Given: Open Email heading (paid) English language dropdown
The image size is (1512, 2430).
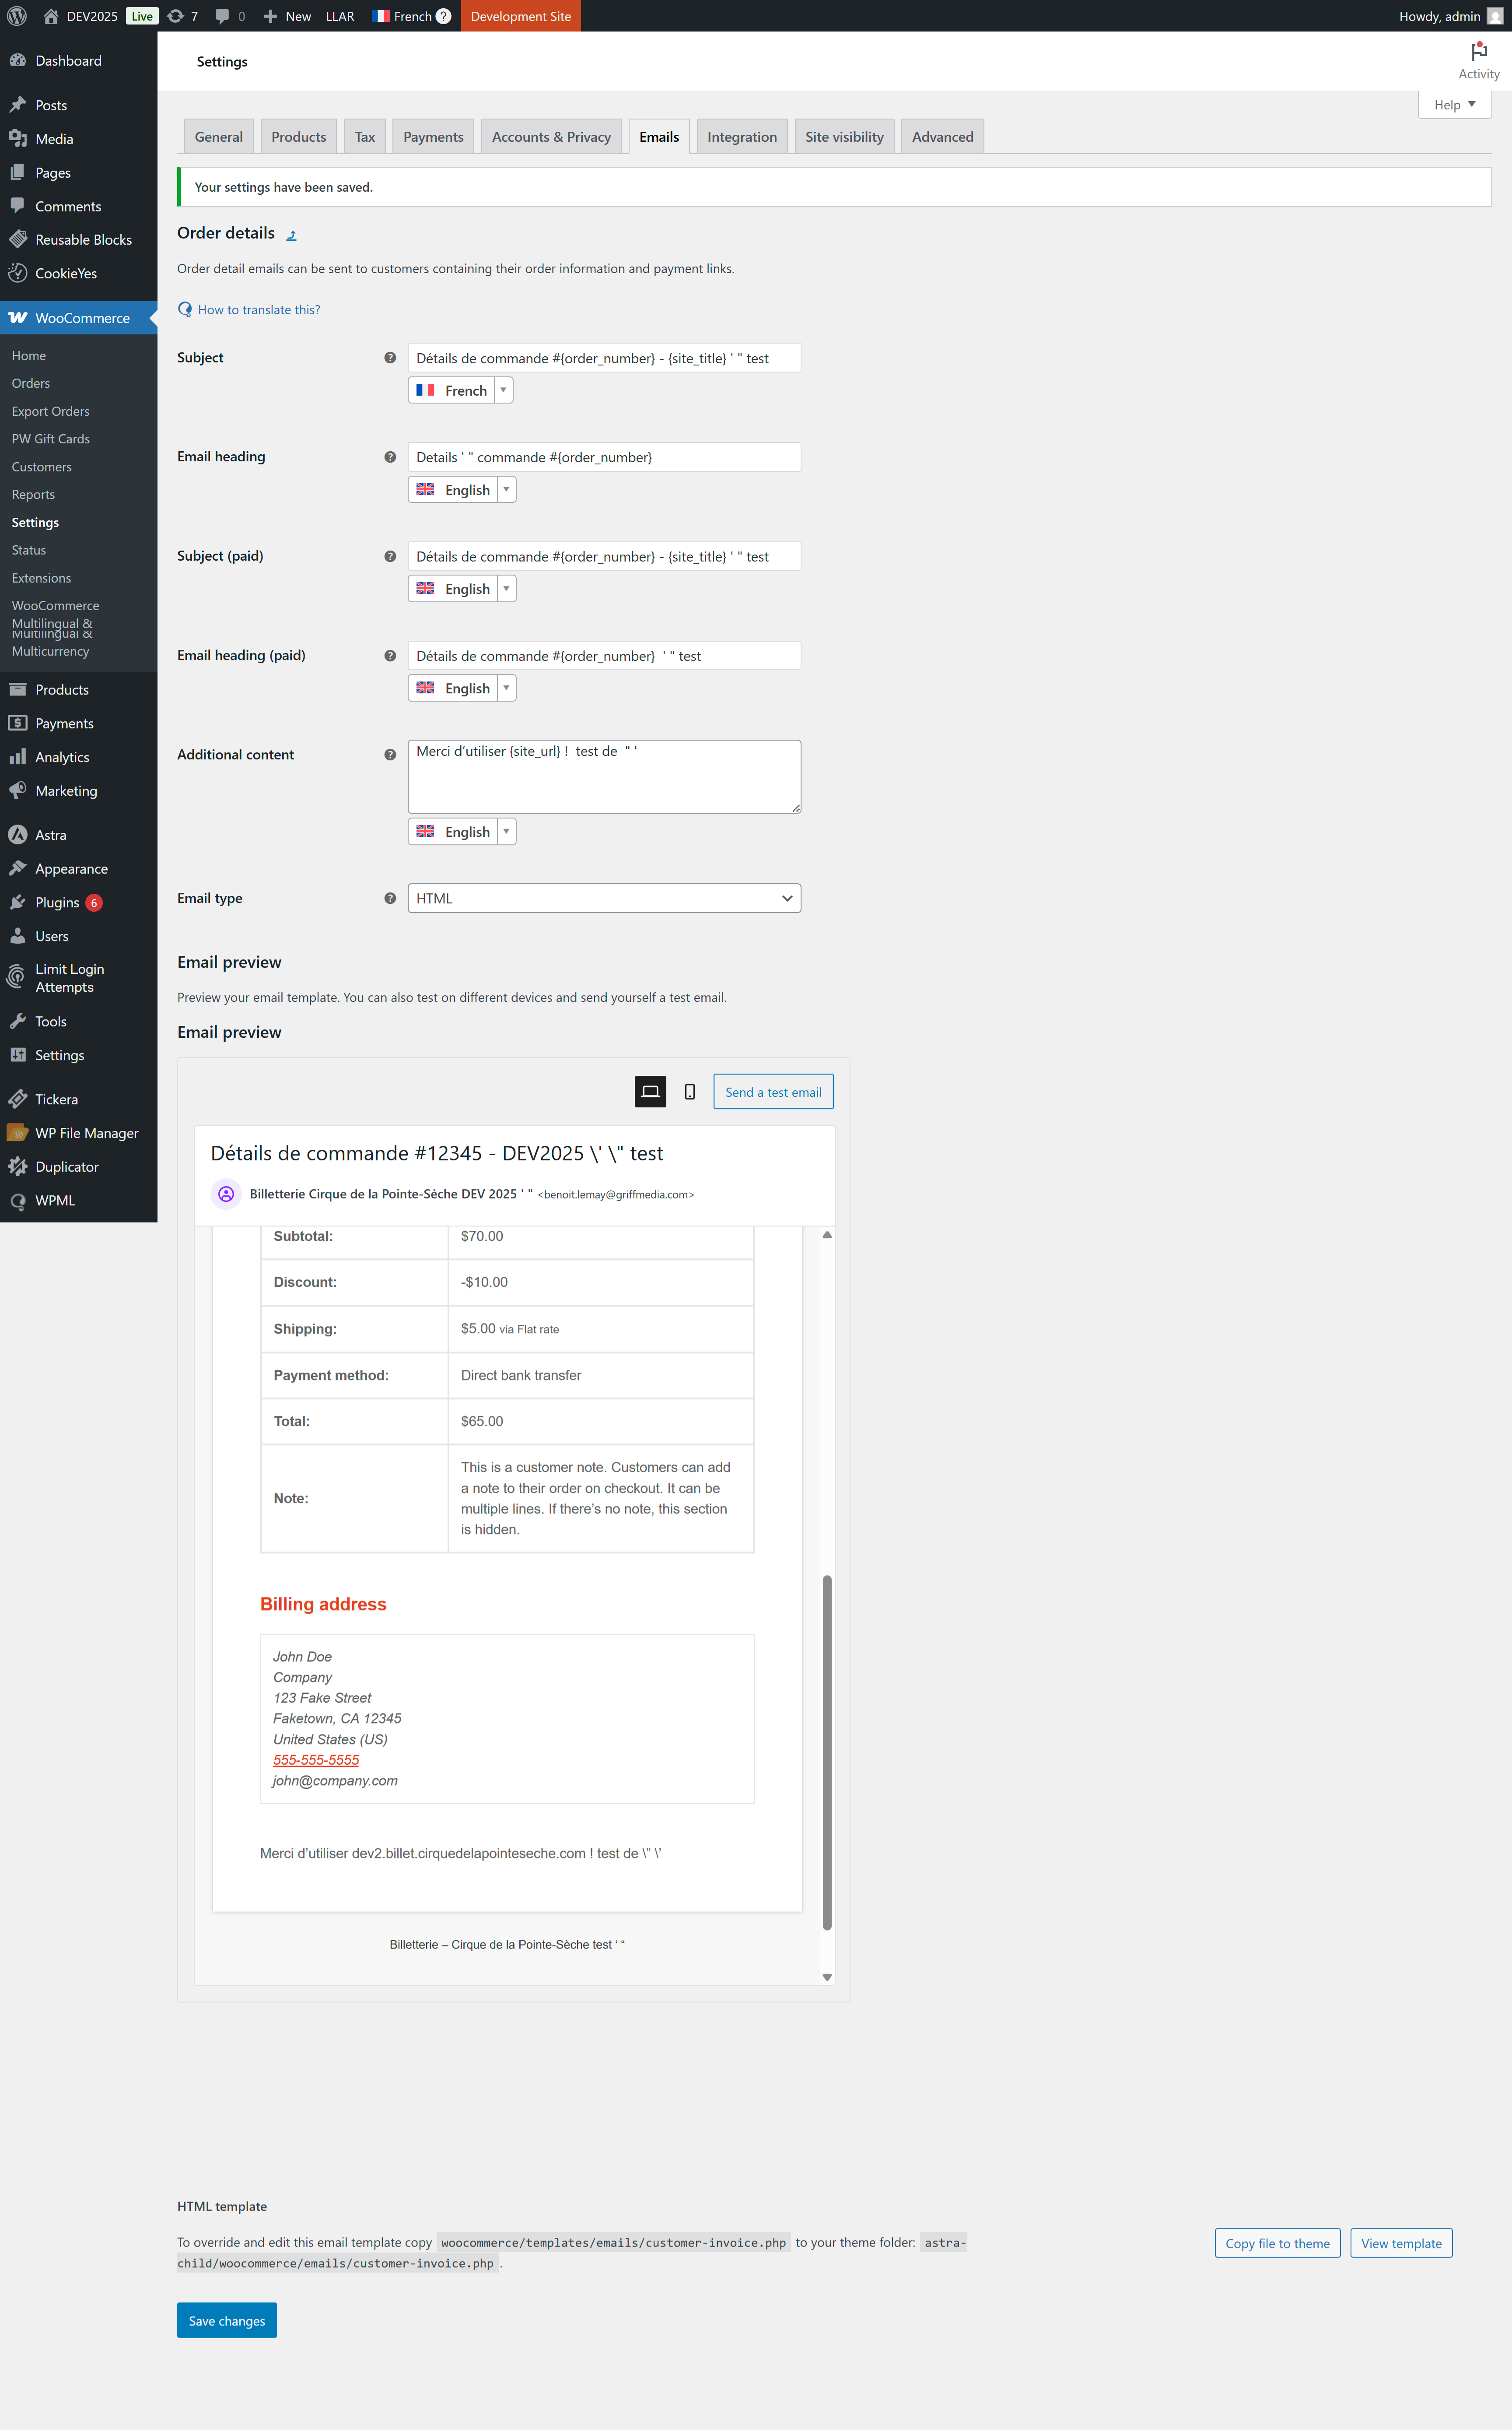Looking at the screenshot, I should tap(462, 688).
